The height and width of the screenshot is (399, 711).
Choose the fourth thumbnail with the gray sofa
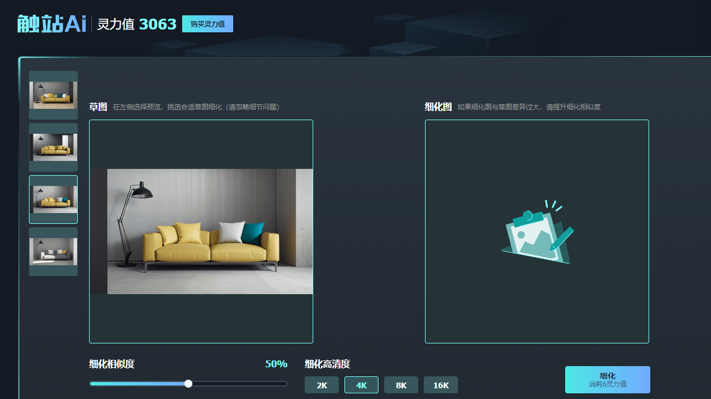(53, 252)
